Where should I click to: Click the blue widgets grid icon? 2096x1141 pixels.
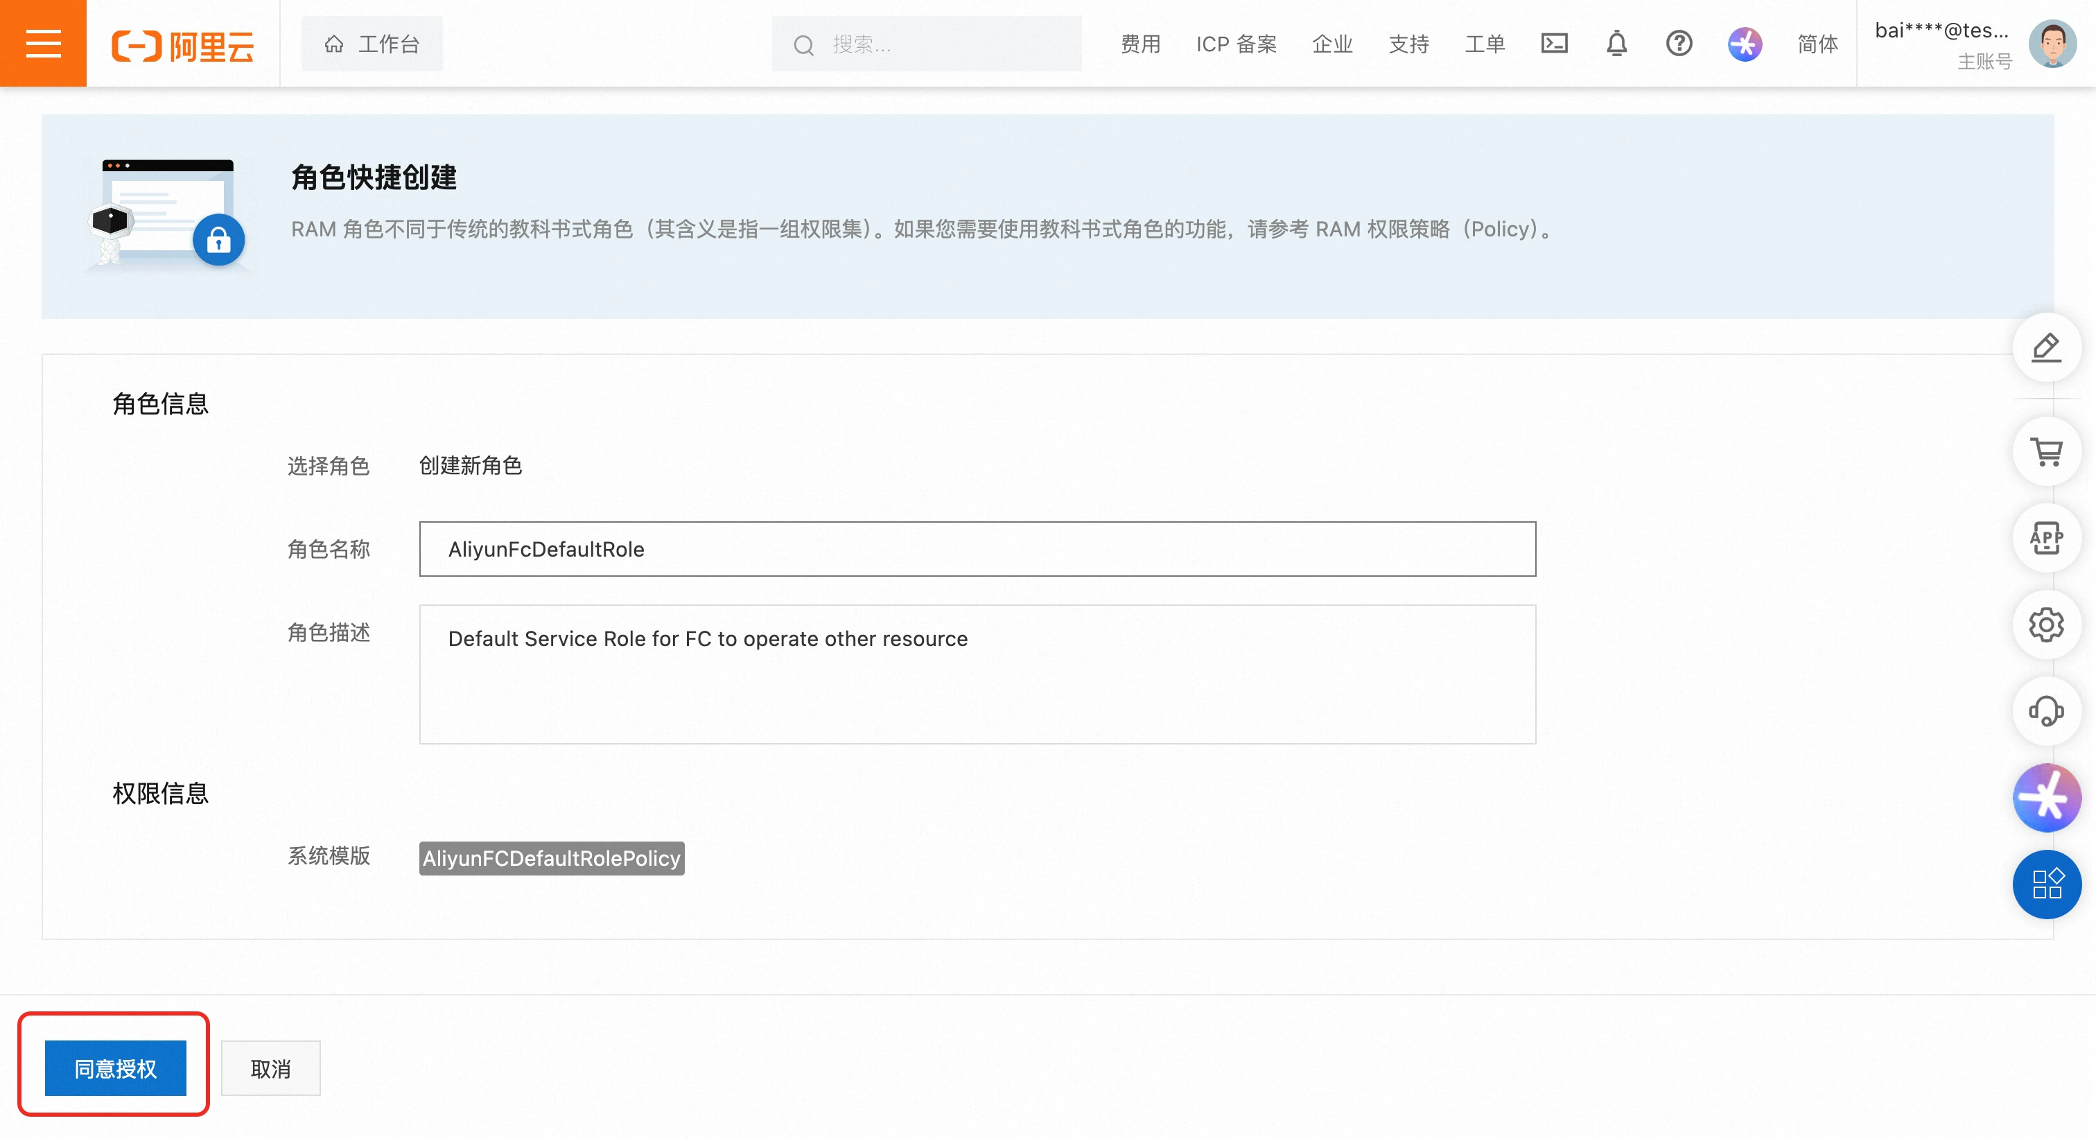coord(2046,884)
